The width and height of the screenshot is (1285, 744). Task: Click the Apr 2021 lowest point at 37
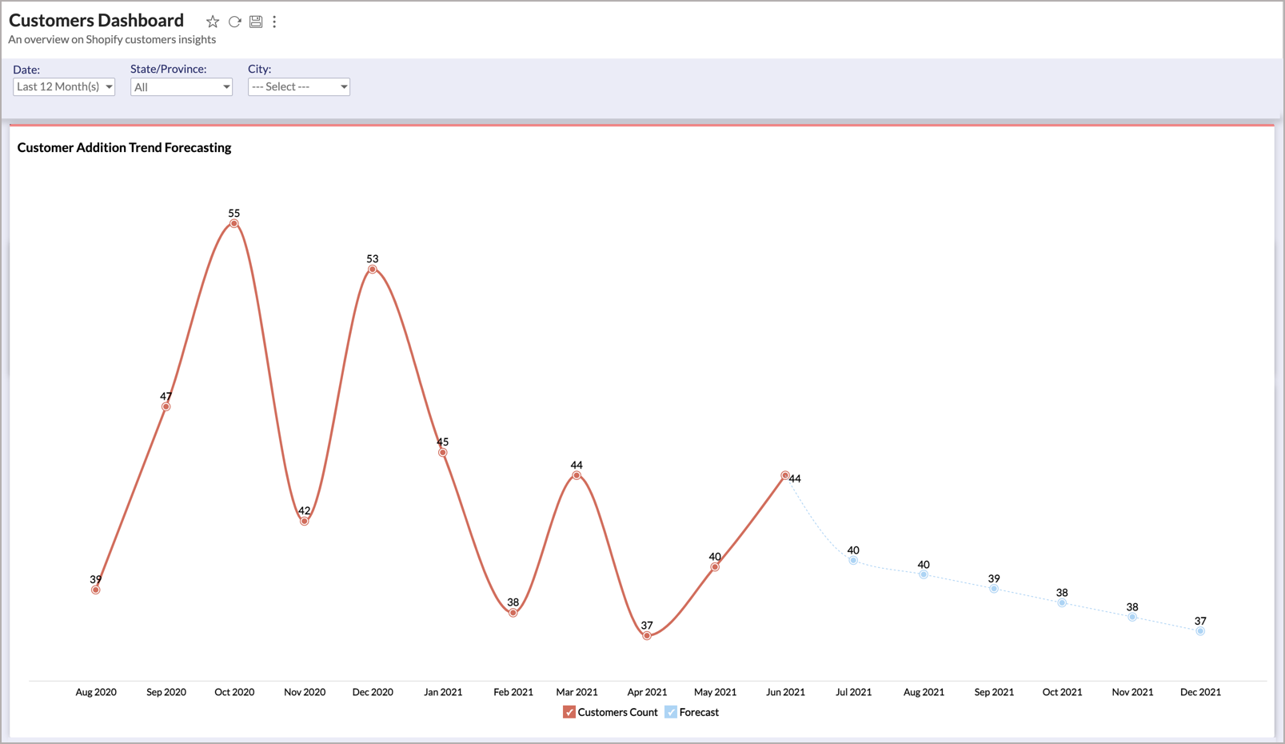point(647,636)
